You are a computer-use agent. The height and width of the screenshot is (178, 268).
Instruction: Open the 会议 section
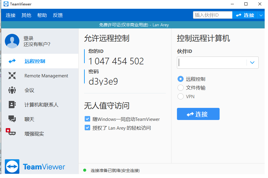pyautogui.click(x=40, y=90)
